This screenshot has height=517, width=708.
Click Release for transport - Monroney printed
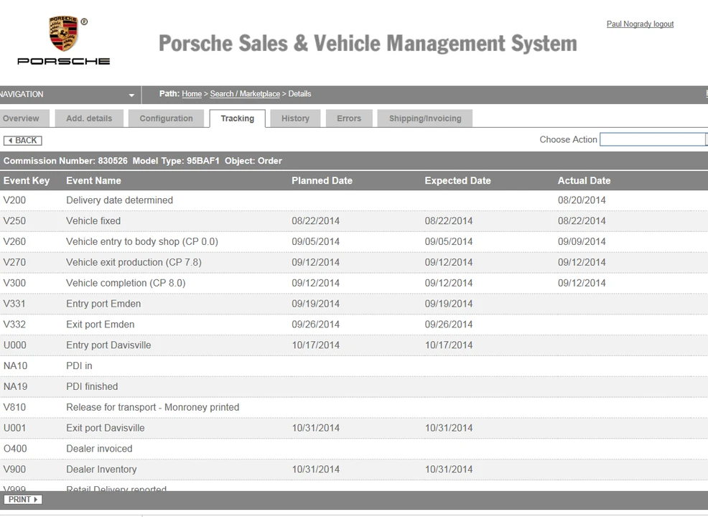(x=153, y=407)
